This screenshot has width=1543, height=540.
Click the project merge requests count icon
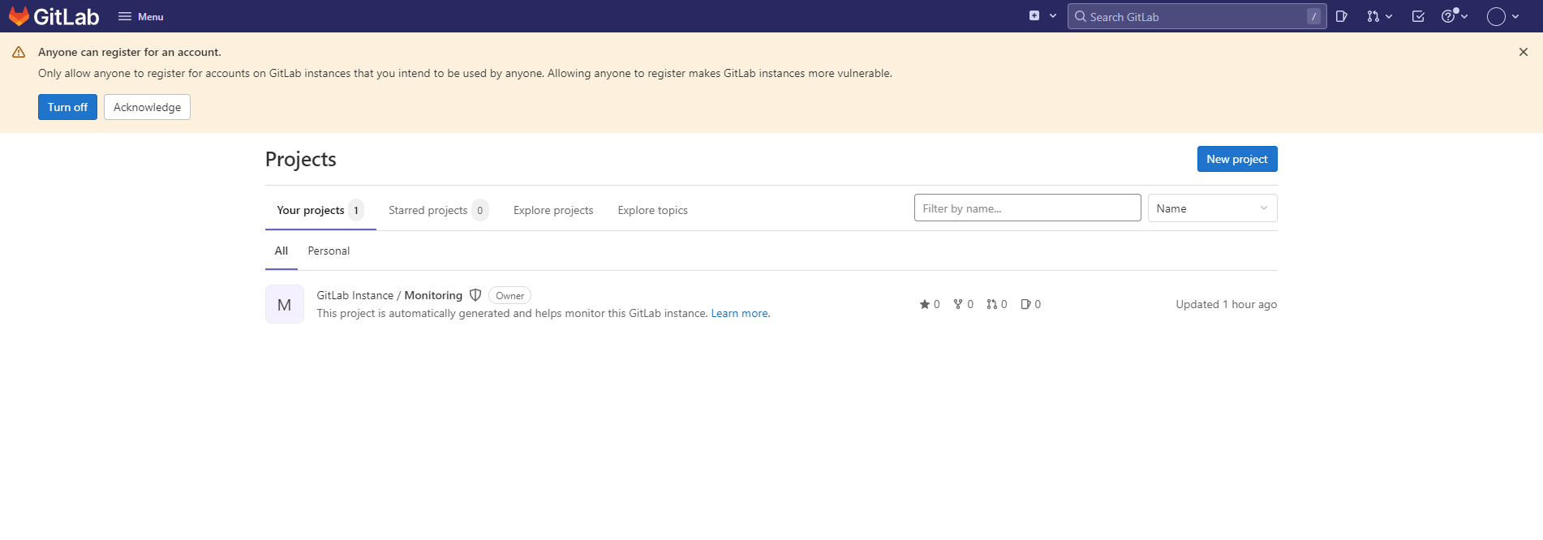coord(991,304)
